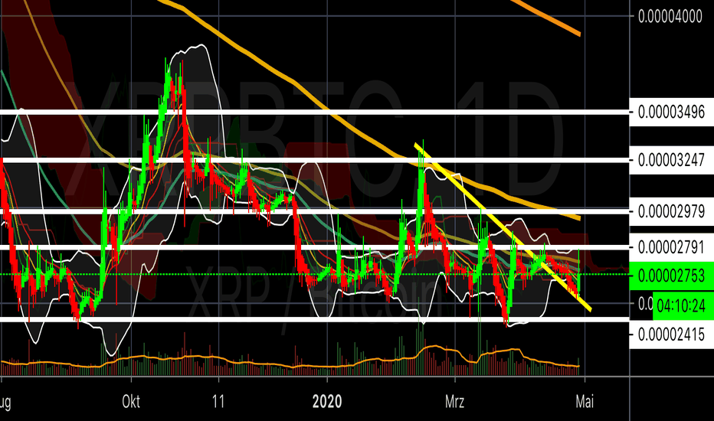Click the 11 date label on time axis

[218, 402]
